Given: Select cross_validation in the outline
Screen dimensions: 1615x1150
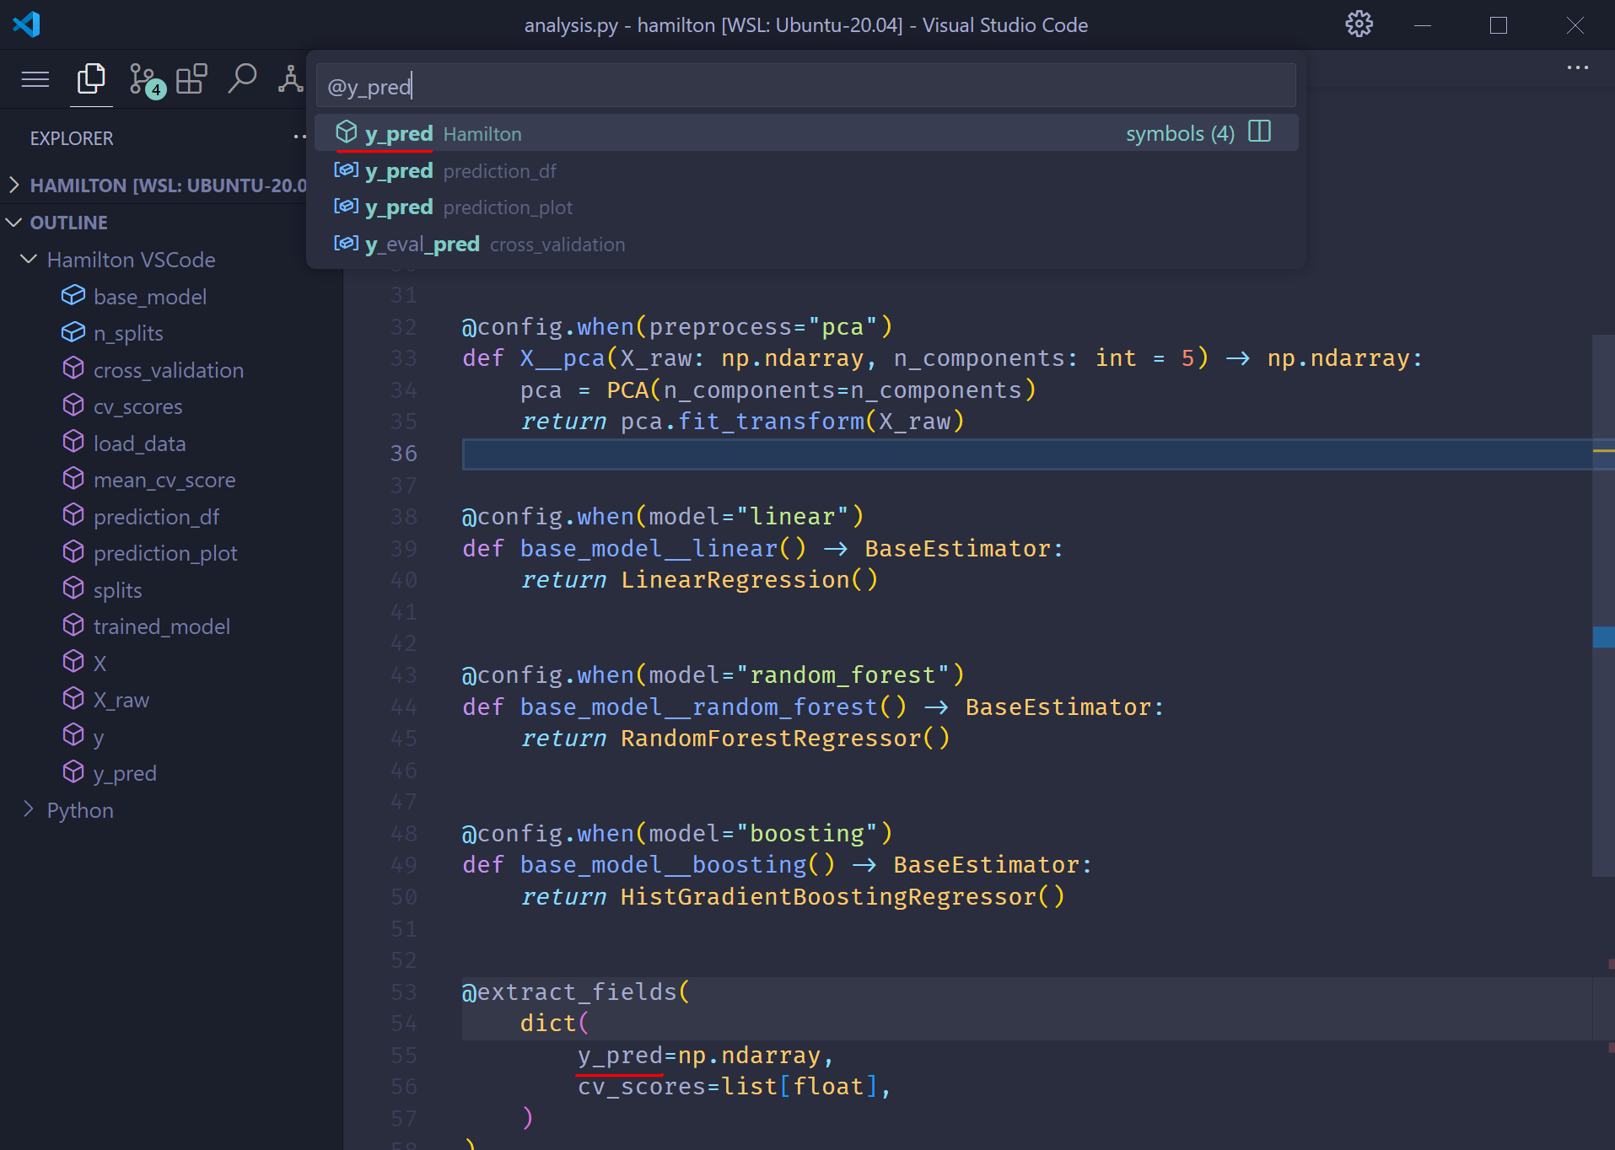Looking at the screenshot, I should 168,370.
